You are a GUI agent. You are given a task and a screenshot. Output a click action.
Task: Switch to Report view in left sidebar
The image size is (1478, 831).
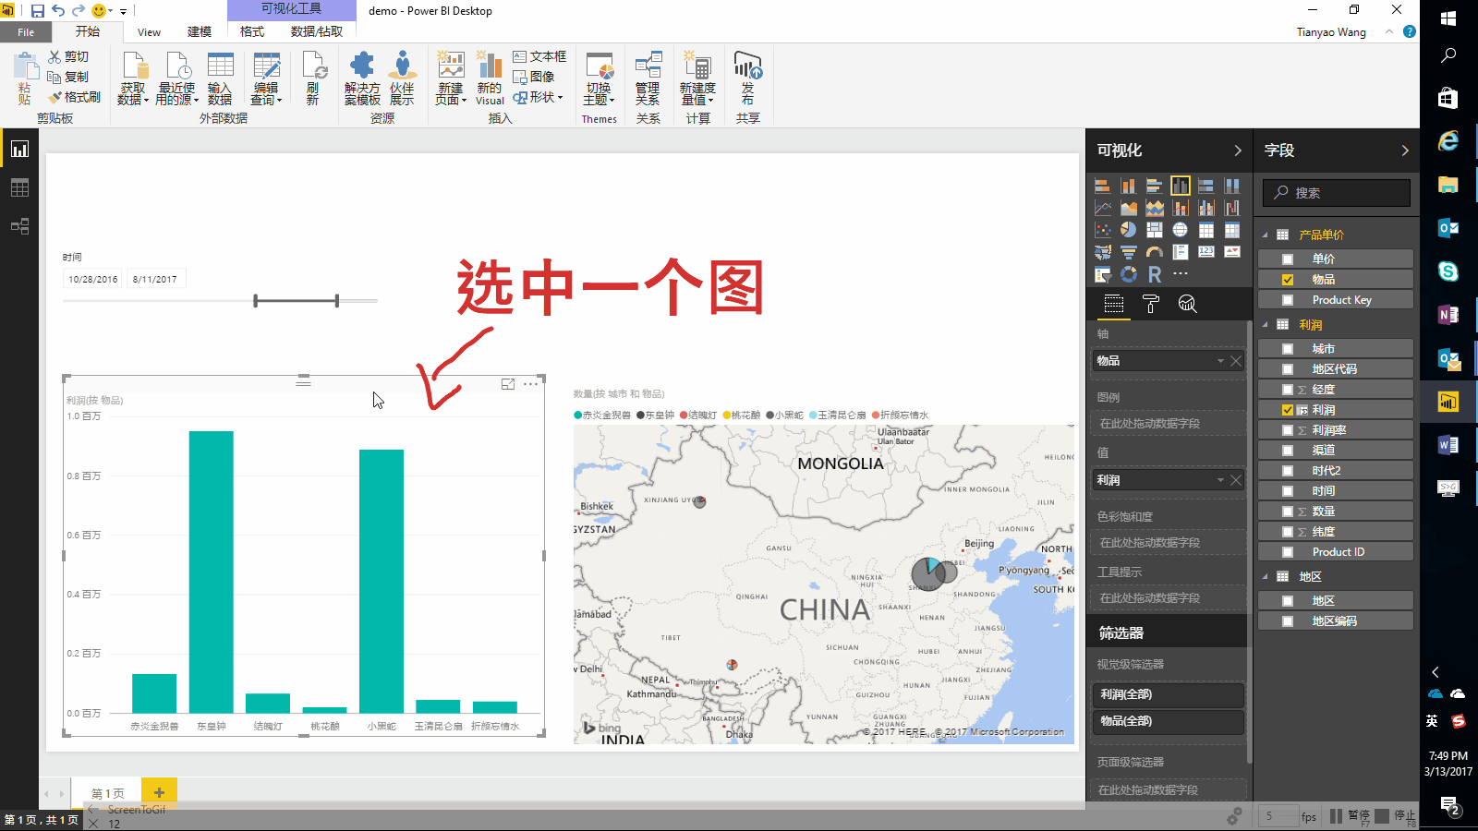(x=19, y=149)
